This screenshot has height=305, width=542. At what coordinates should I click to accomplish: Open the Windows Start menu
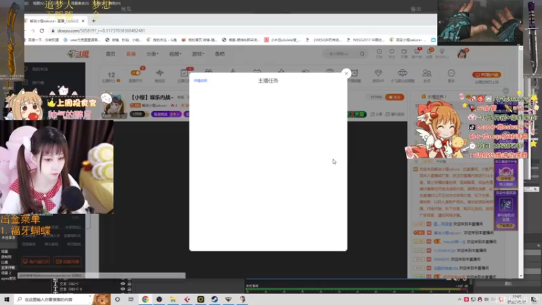(7, 300)
